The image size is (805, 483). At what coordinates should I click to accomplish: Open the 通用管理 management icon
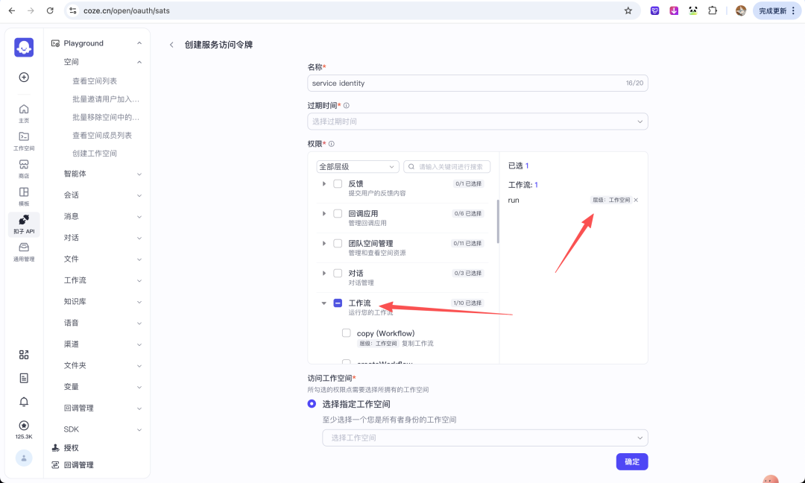coord(24,251)
